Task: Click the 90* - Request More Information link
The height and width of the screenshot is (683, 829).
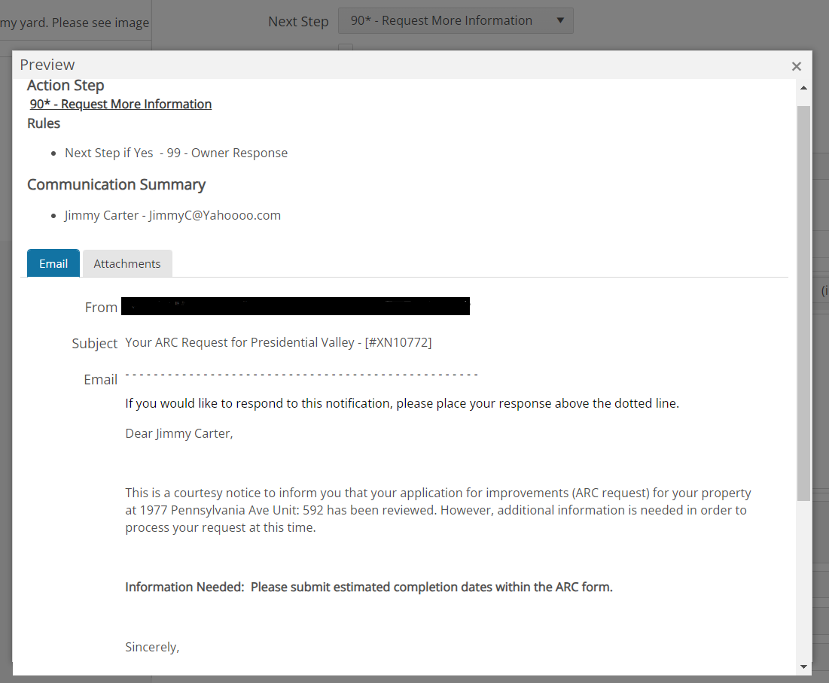Action: 120,104
